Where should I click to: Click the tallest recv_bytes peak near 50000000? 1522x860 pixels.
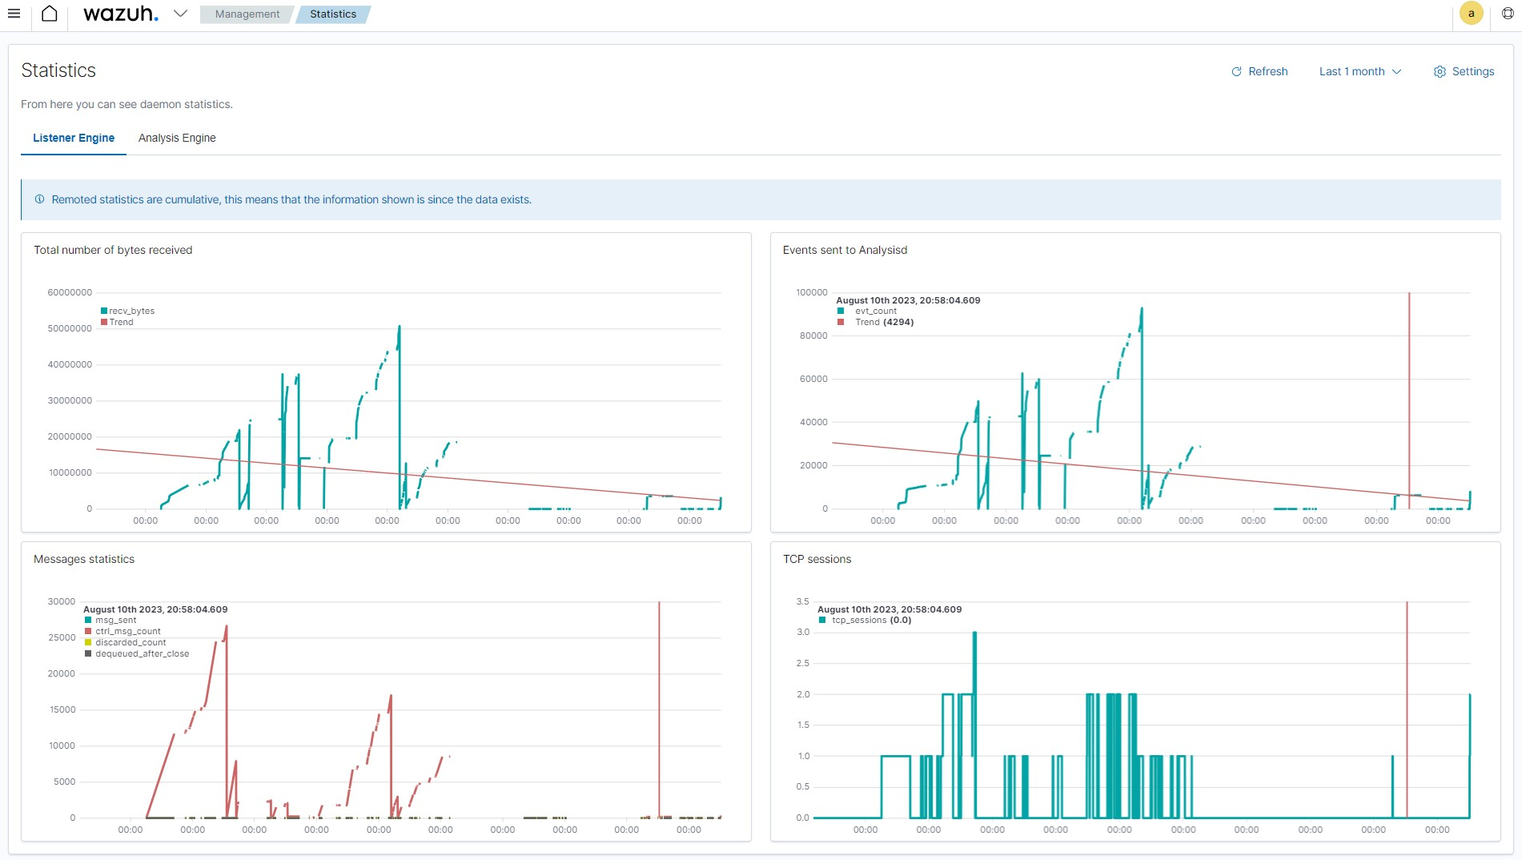(399, 328)
